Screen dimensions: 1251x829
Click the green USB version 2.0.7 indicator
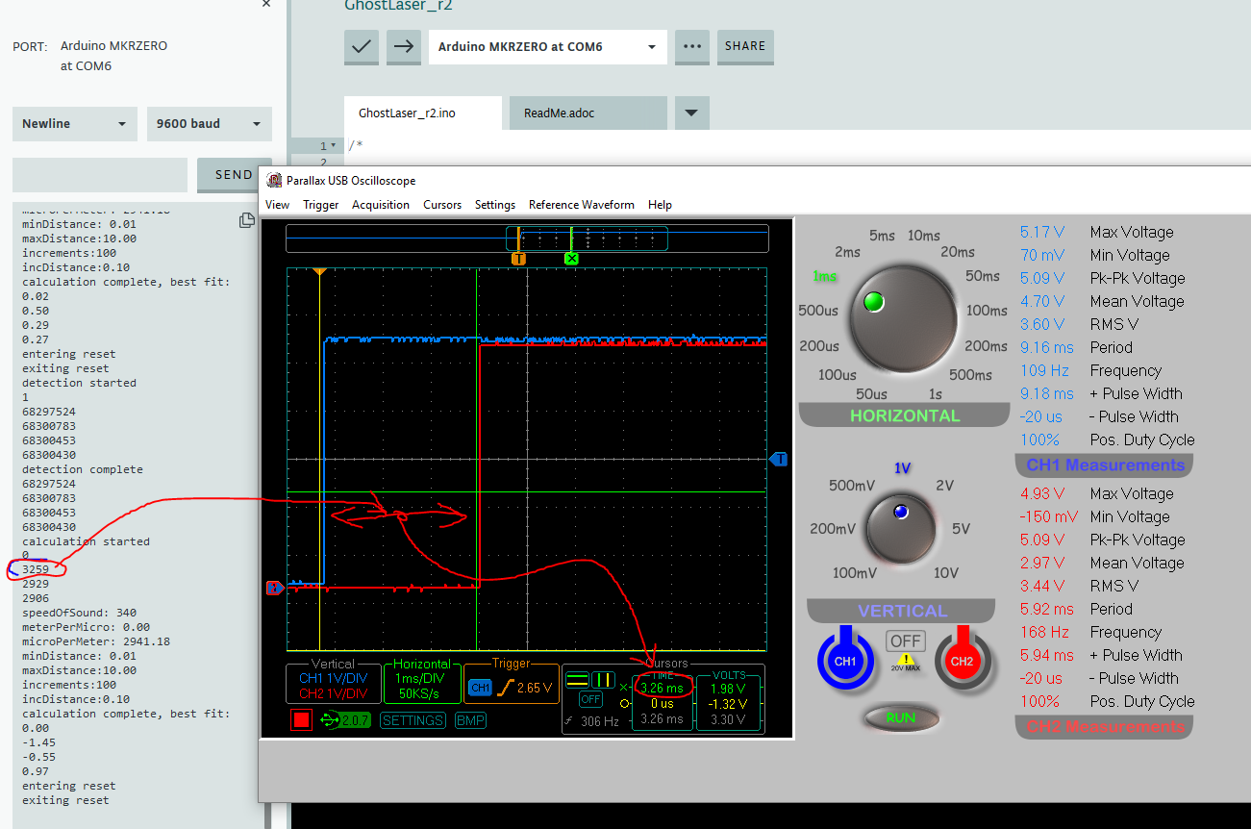(x=346, y=719)
